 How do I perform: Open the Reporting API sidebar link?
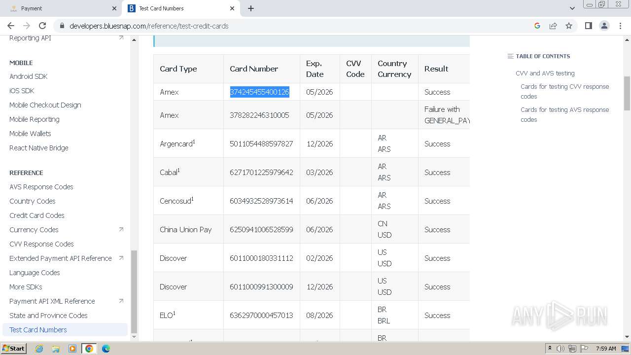click(x=30, y=38)
